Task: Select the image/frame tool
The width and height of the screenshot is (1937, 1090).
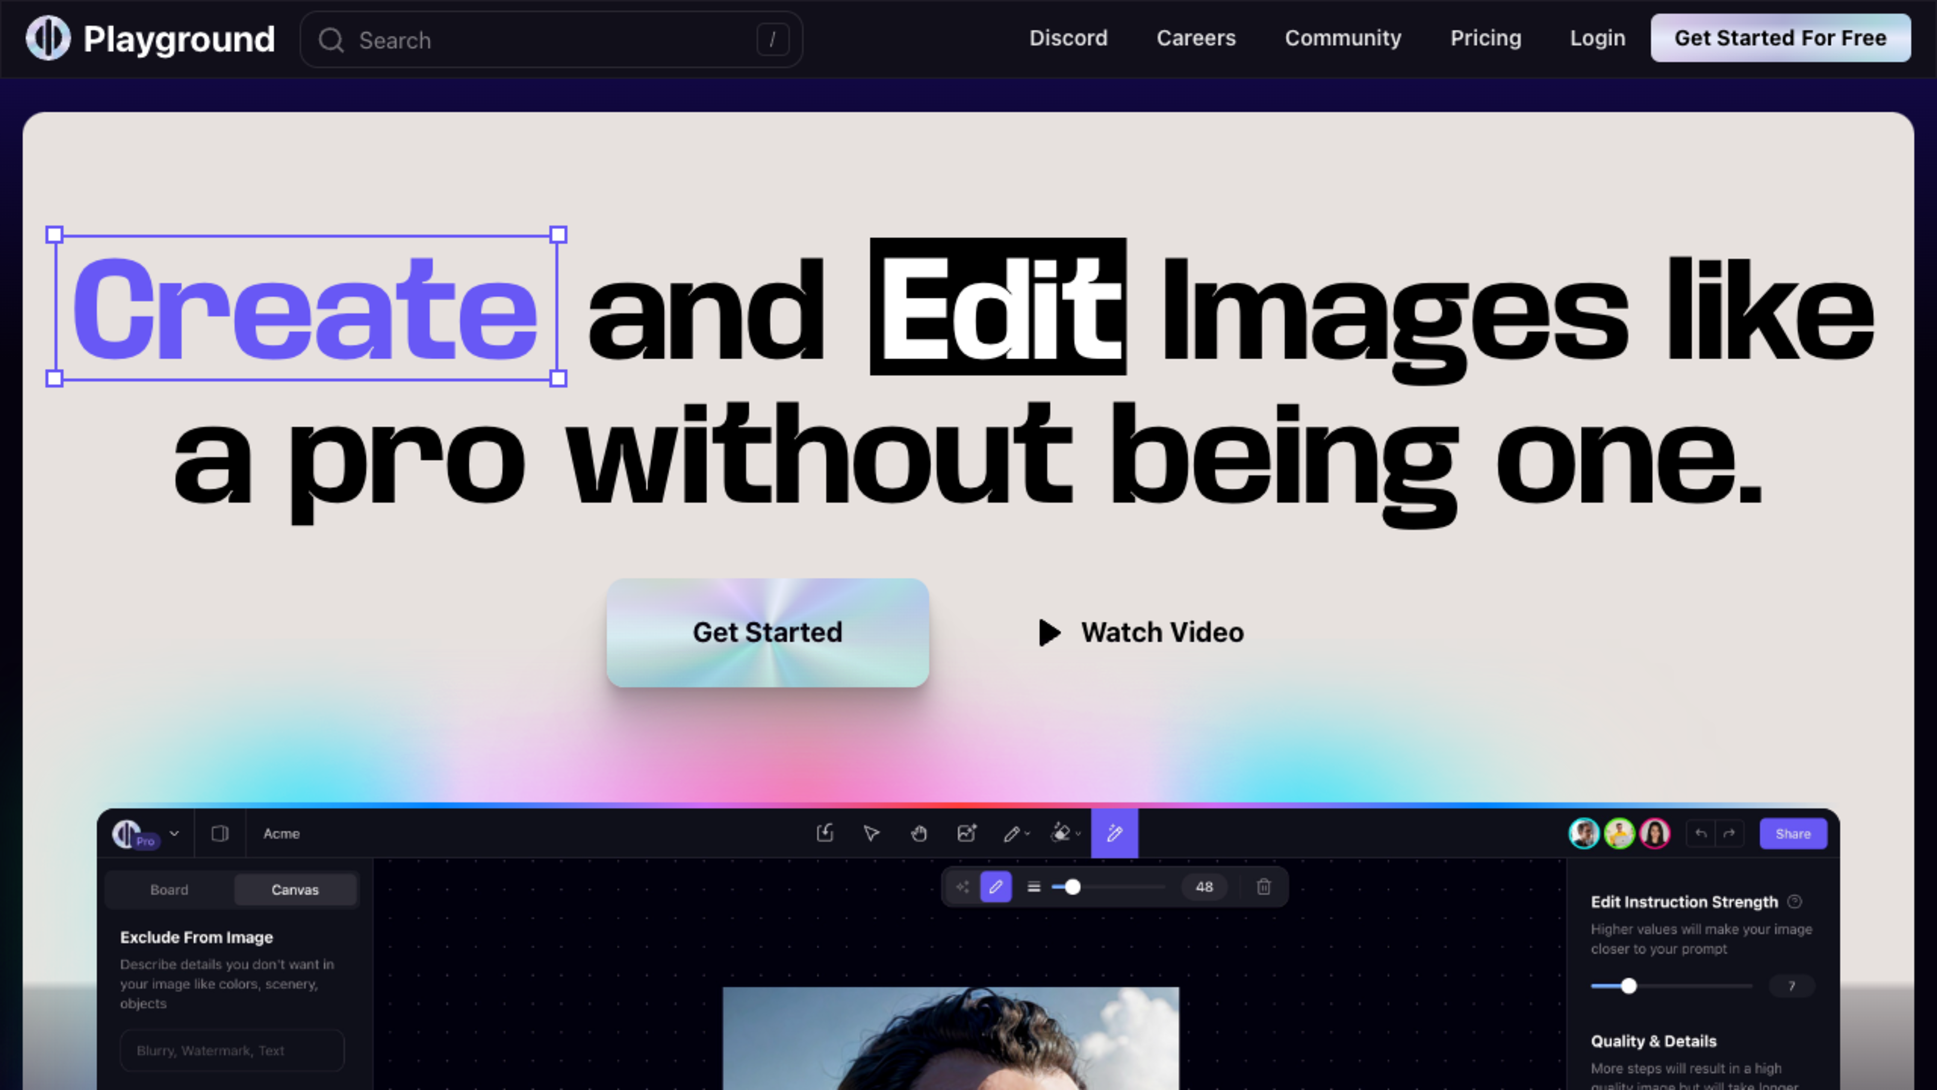Action: 966,833
